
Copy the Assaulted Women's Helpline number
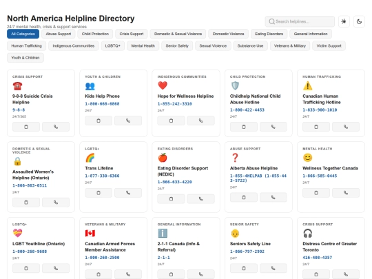tap(26, 203)
